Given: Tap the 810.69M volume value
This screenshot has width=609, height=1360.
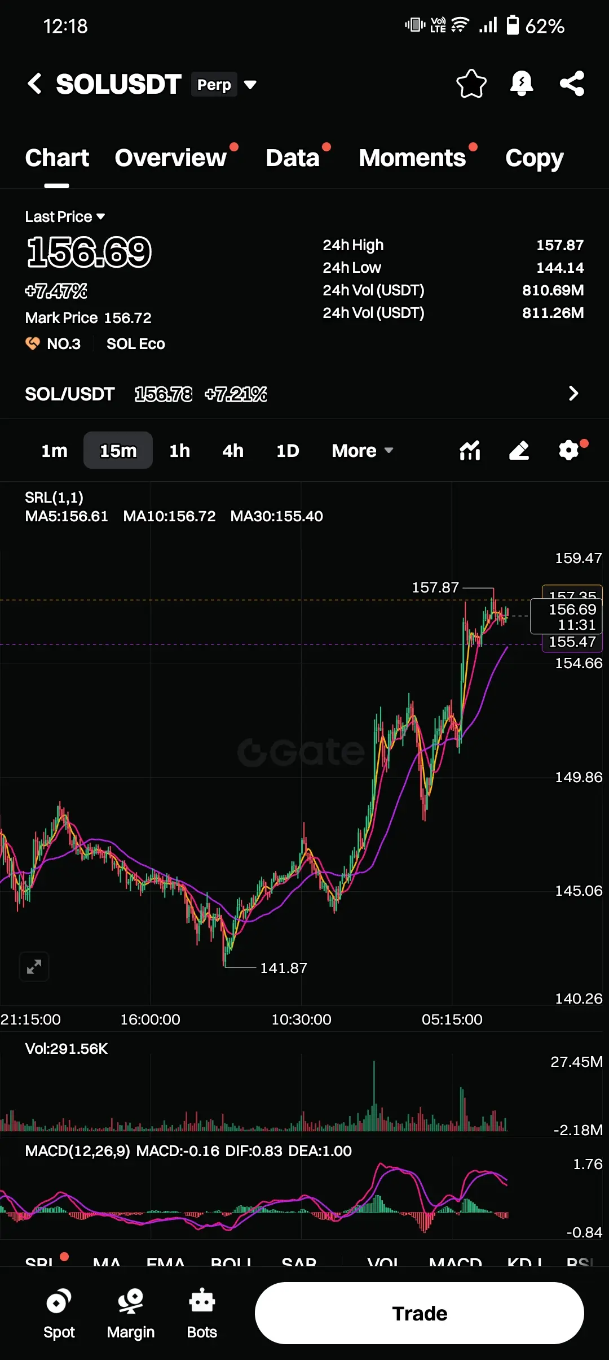Looking at the screenshot, I should tap(553, 290).
